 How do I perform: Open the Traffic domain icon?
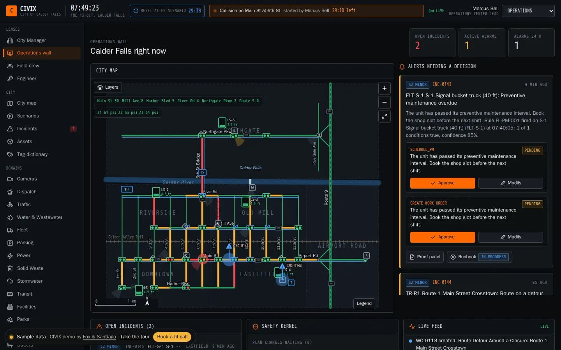point(10,205)
